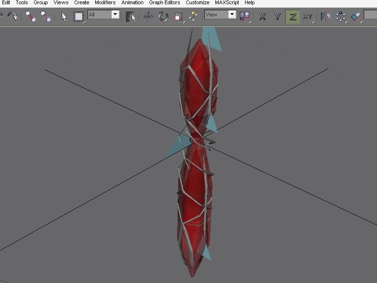Image resolution: width=377 pixels, height=283 pixels.
Task: Open the Animation menu
Action: tap(132, 3)
